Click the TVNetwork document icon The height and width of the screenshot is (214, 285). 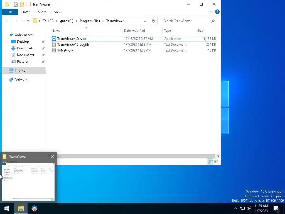pyautogui.click(x=54, y=50)
